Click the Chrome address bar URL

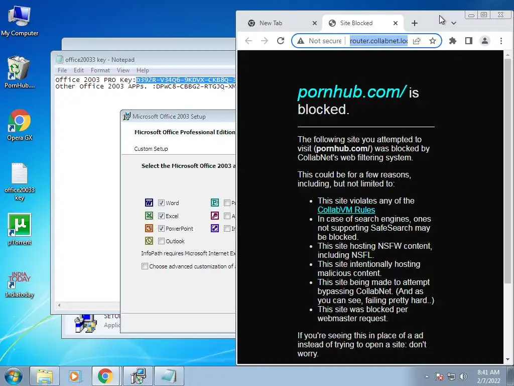(378, 41)
